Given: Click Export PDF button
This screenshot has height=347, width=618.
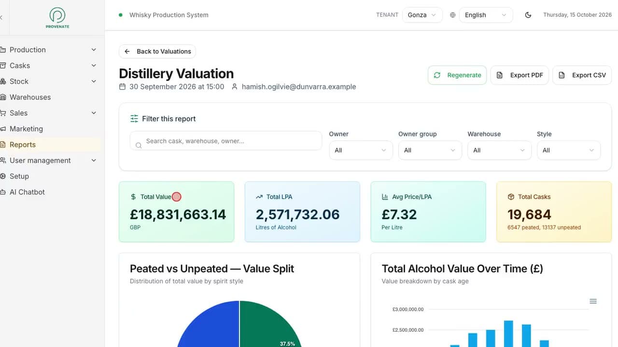Looking at the screenshot, I should [520, 75].
